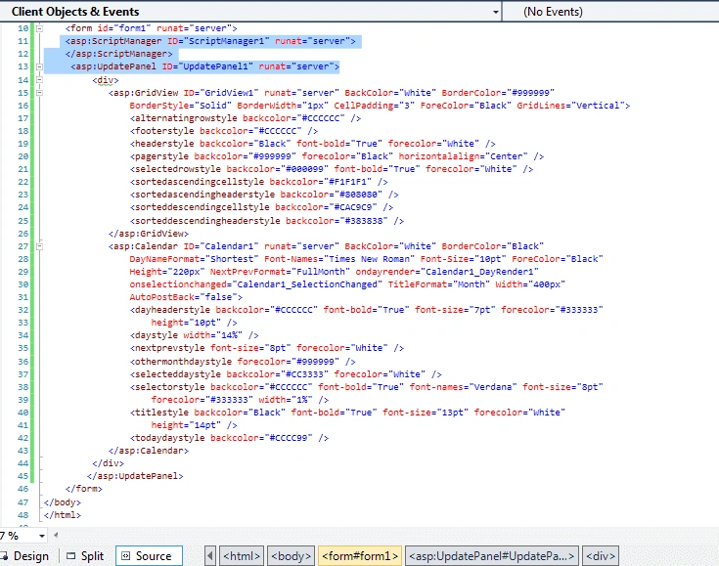Switch to Split view
Screen dimensions: 719x566
pos(85,556)
